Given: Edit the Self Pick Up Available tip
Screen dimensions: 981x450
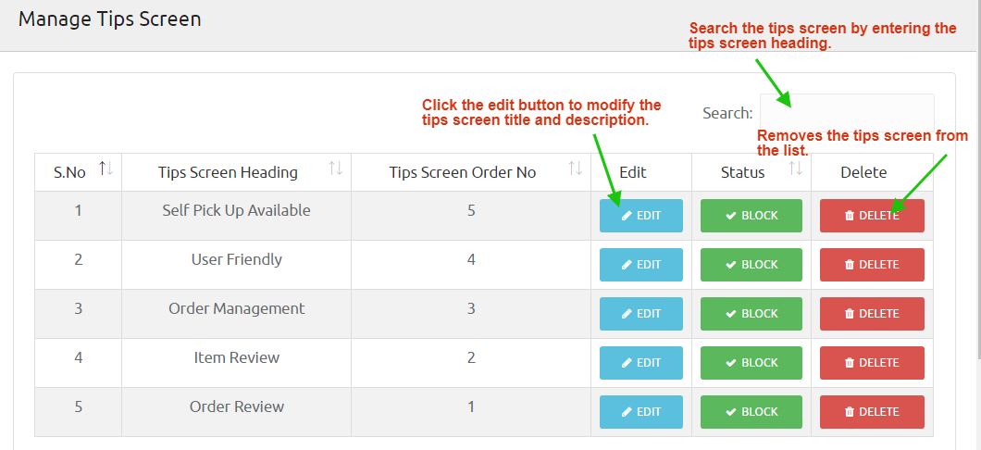Looking at the screenshot, I should pyautogui.click(x=641, y=216).
